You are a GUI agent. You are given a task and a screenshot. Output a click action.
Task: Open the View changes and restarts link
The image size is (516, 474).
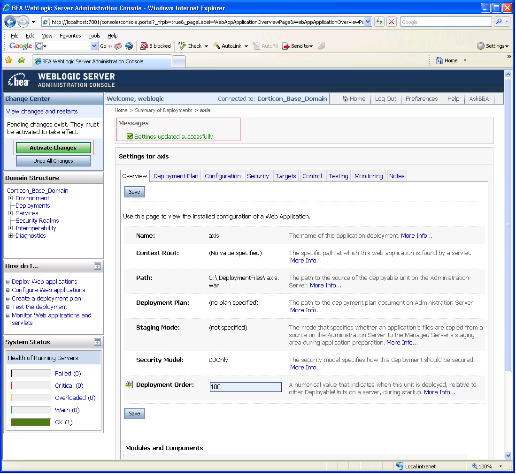tap(42, 112)
